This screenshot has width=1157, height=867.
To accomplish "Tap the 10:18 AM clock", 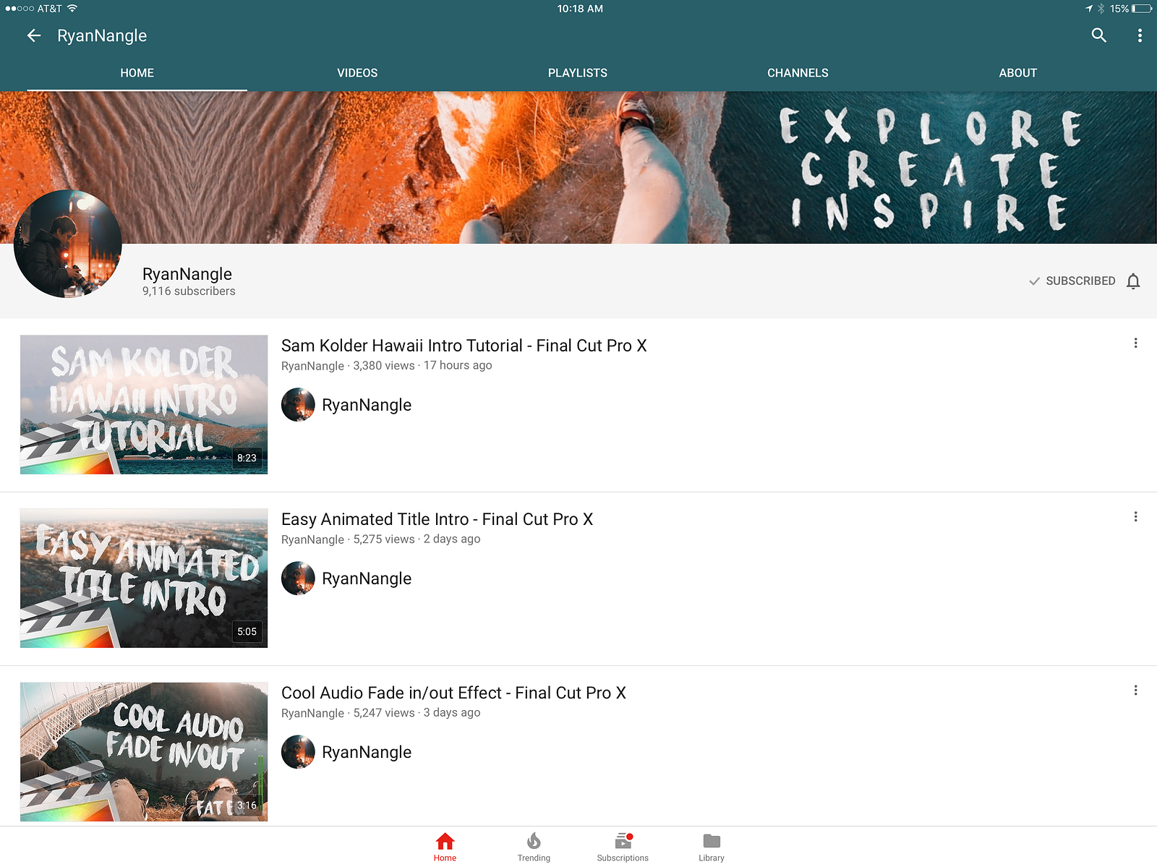I will [580, 9].
